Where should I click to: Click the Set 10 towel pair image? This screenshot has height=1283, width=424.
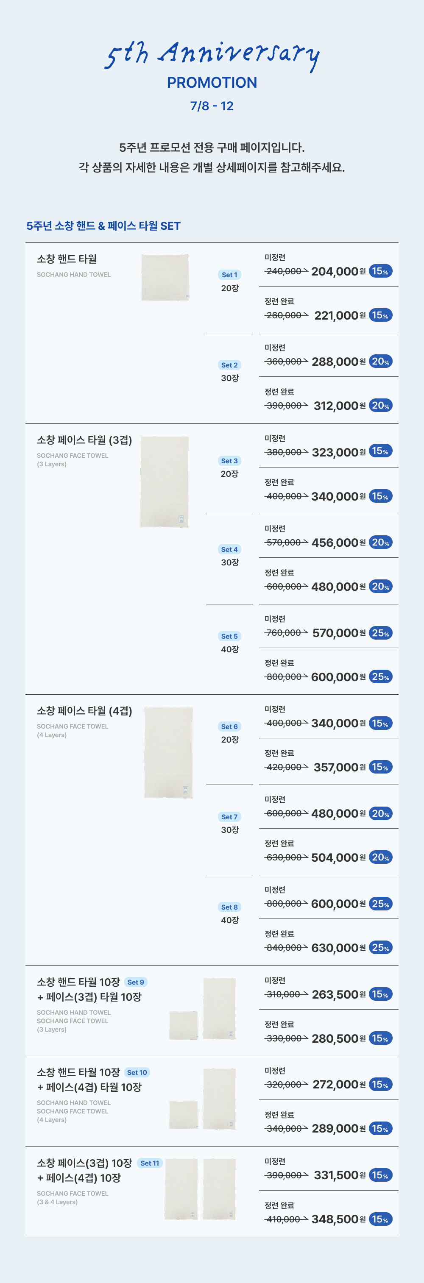(x=202, y=1099)
